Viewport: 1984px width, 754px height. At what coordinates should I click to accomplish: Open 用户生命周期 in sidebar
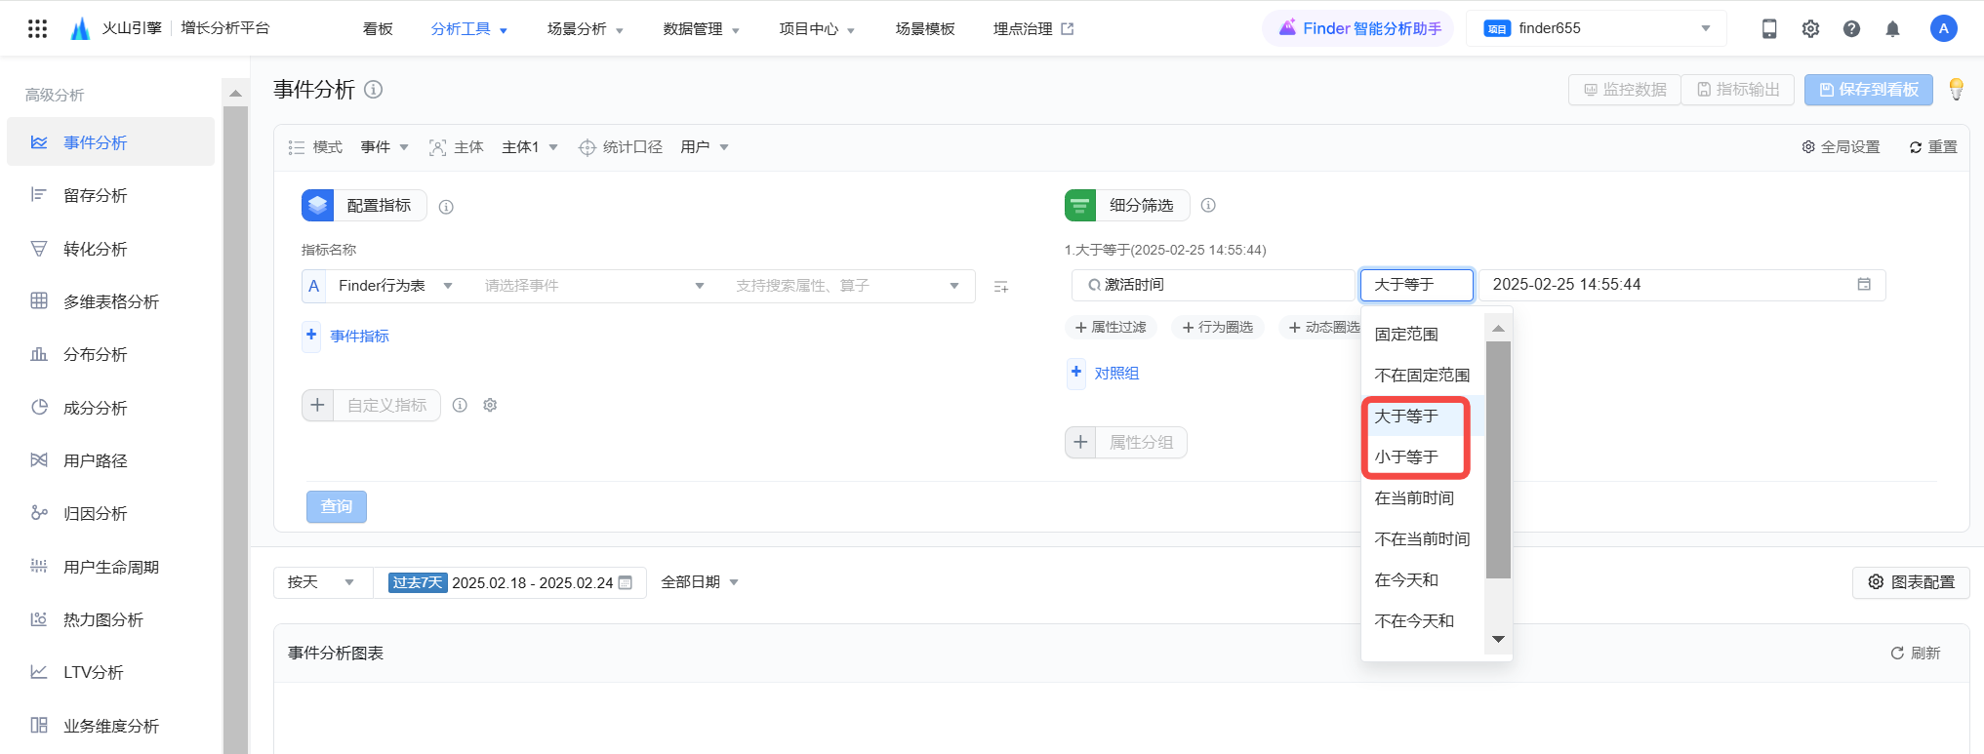click(111, 567)
